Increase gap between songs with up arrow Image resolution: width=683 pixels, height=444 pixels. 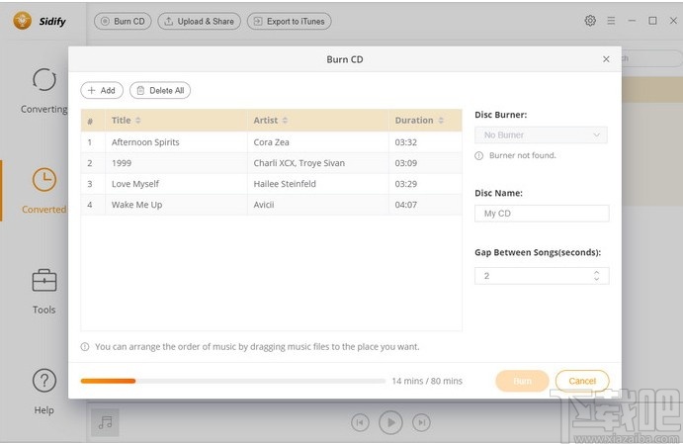[x=596, y=272]
